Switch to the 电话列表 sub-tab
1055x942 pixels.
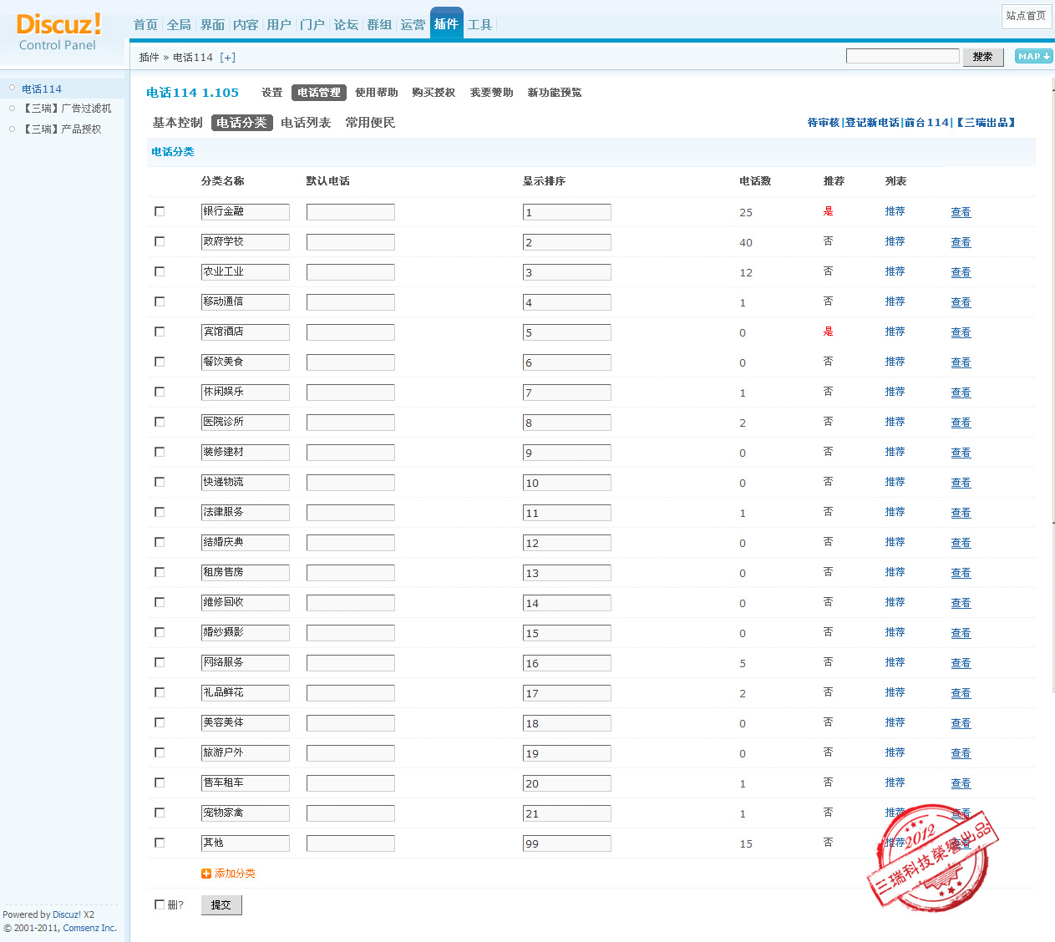pos(306,123)
